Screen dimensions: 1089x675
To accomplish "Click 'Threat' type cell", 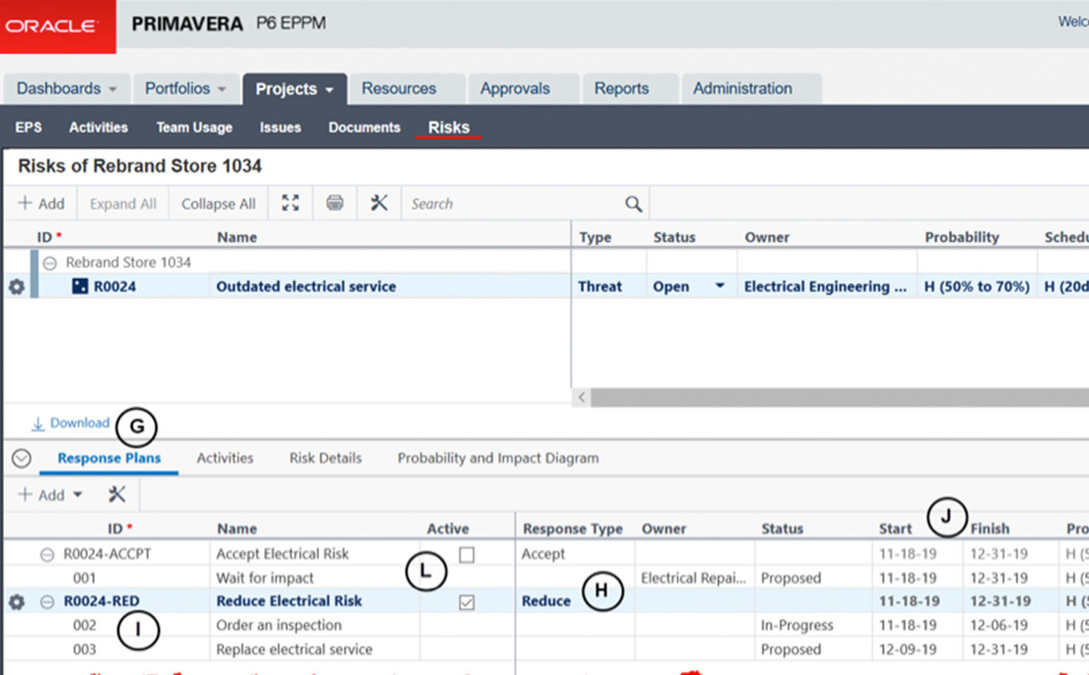I will tap(600, 286).
